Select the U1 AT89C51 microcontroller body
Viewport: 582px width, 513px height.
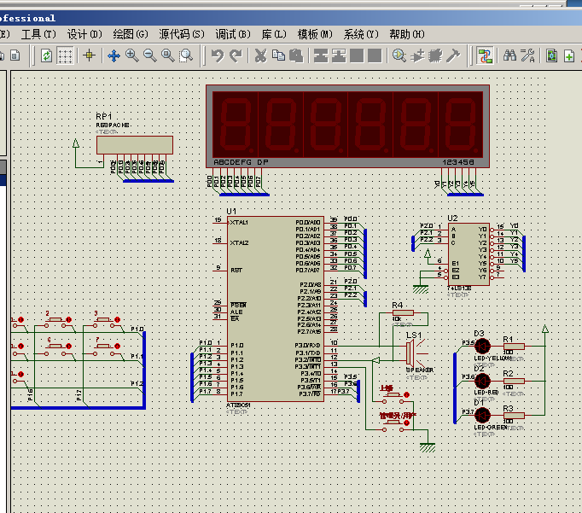coord(276,309)
